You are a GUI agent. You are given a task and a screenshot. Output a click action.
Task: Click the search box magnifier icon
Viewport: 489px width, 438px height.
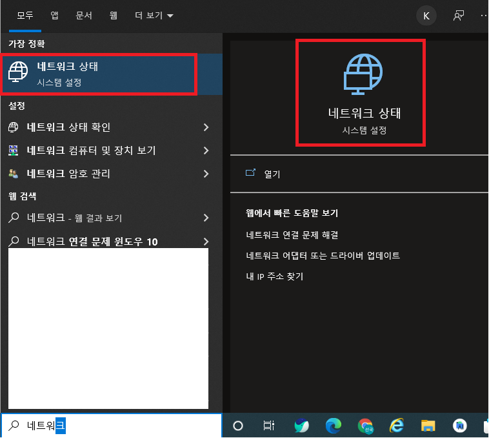14,425
